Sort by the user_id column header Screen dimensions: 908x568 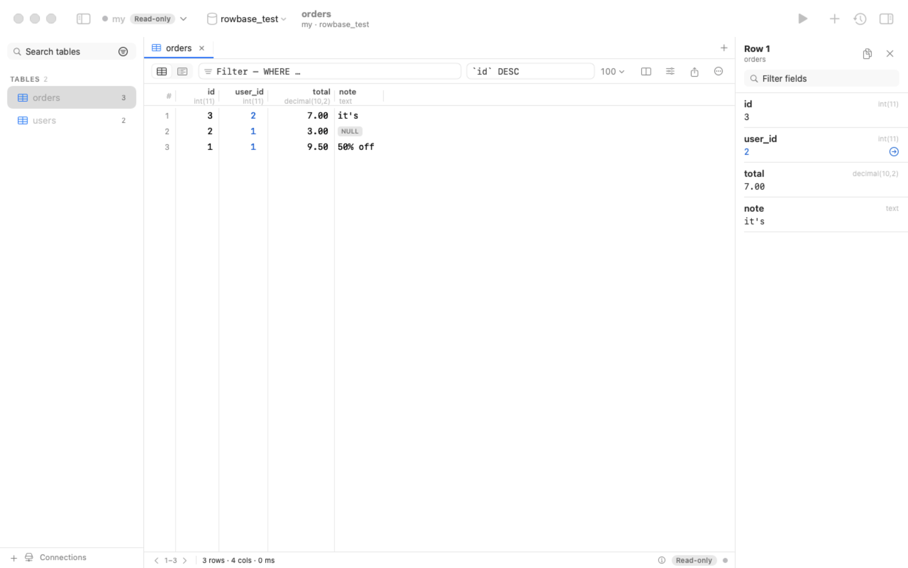[243, 95]
